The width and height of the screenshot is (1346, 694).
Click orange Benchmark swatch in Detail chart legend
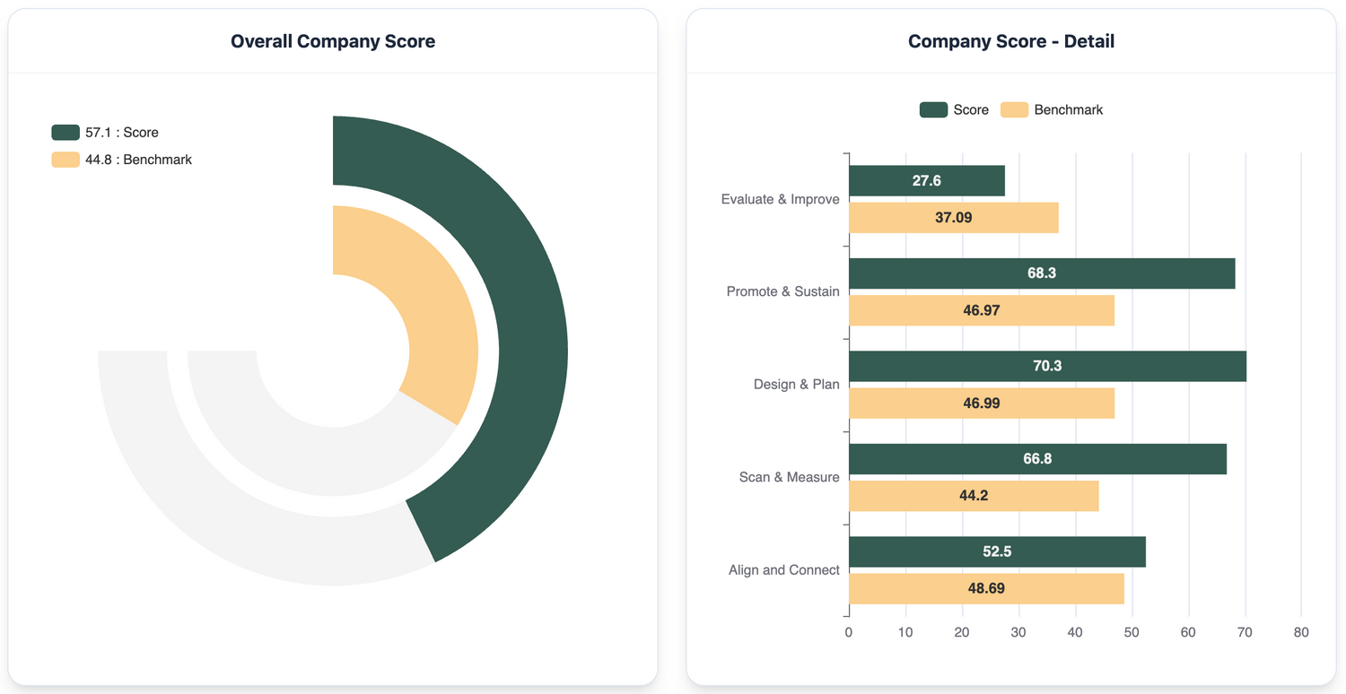(1014, 109)
